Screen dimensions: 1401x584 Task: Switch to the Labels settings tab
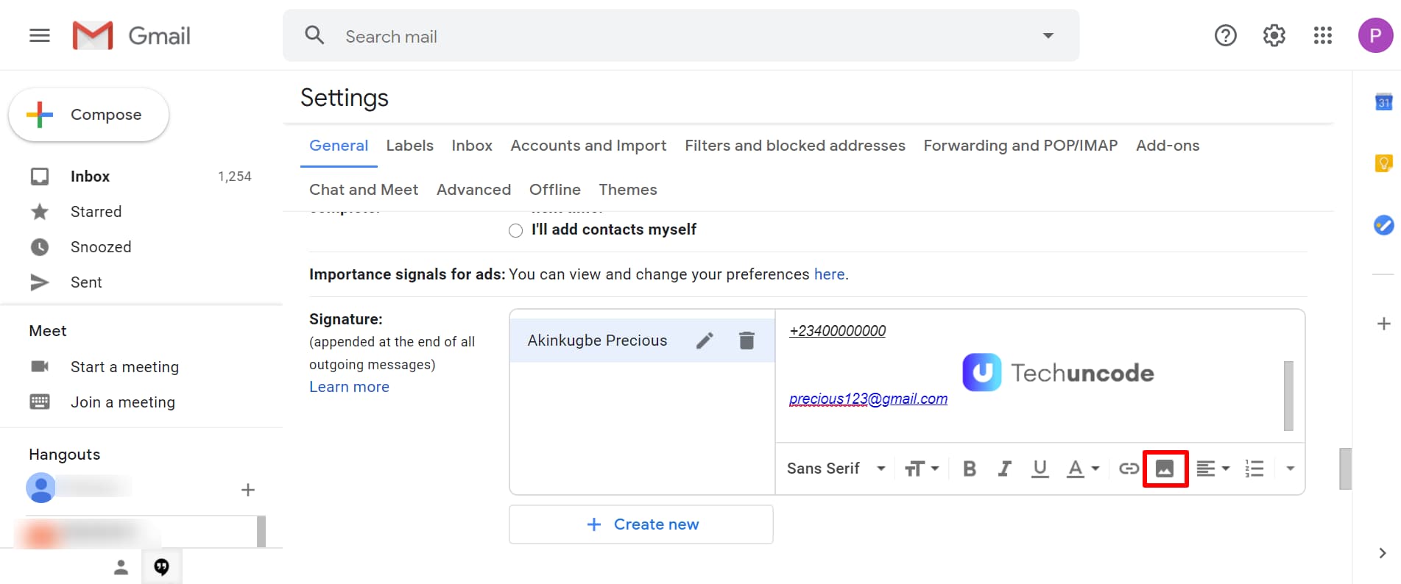[409, 146]
